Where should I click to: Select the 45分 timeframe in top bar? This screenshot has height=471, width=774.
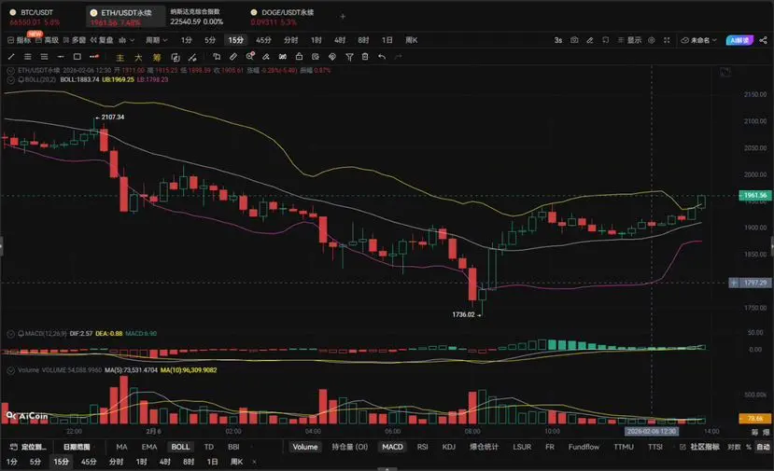coord(263,40)
